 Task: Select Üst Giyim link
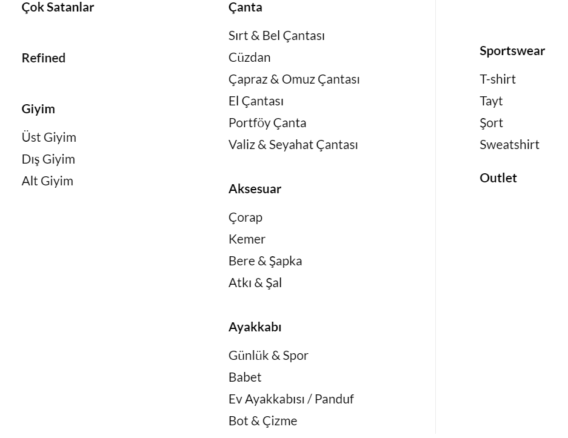point(49,138)
